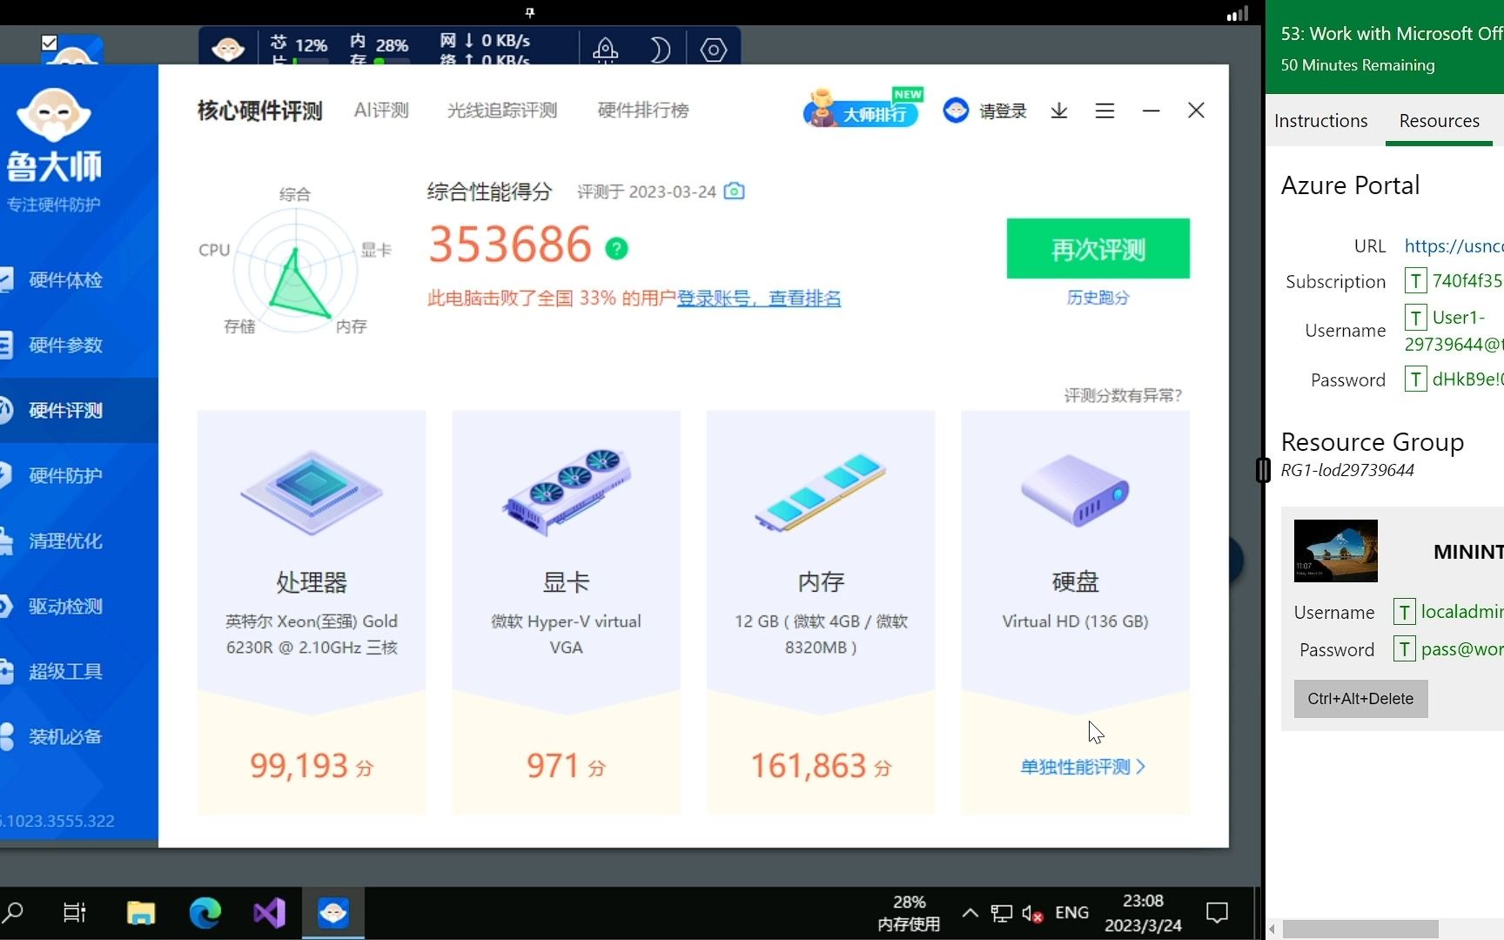Open Visual Studio from the taskbar
The width and height of the screenshot is (1504, 940).
click(269, 912)
